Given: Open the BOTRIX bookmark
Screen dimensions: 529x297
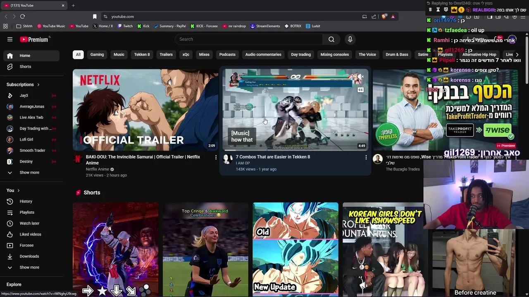Looking at the screenshot, I should pos(293,26).
